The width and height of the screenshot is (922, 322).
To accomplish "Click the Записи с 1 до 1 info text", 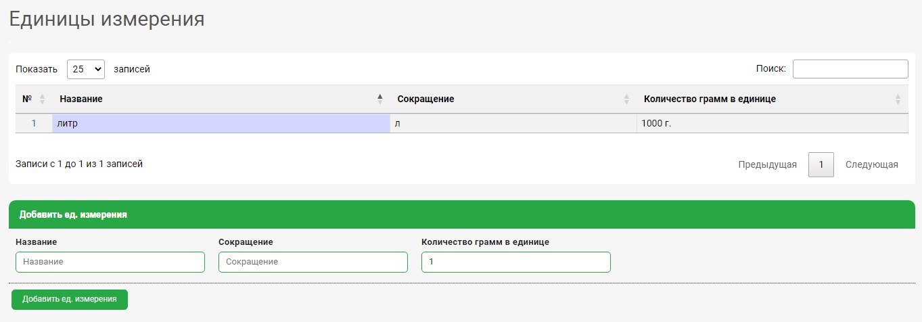I will (x=79, y=164).
